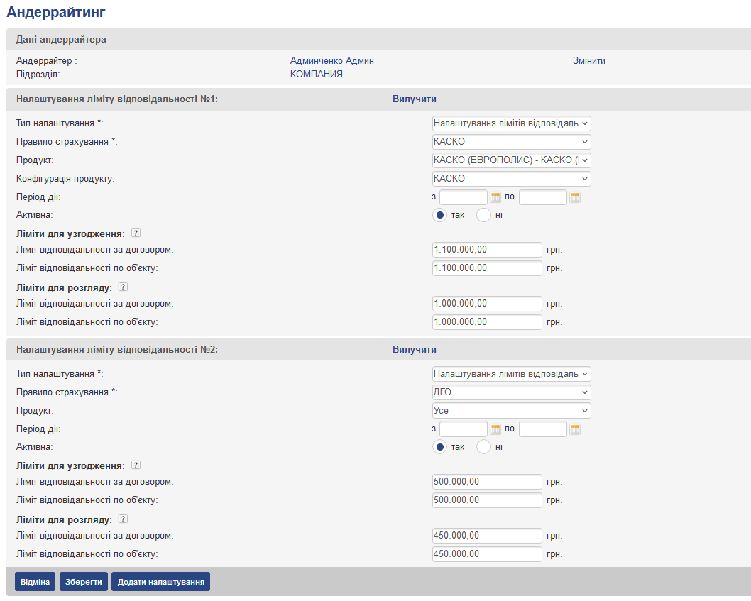Click 'Вилучити' for limit setting №1
This screenshot has width=751, height=601.
pyautogui.click(x=415, y=99)
